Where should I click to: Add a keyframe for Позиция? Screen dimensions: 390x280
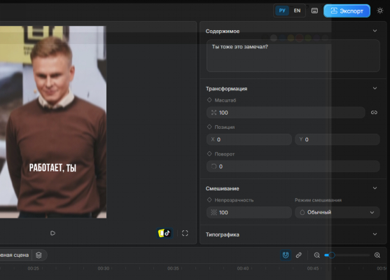tap(209, 127)
